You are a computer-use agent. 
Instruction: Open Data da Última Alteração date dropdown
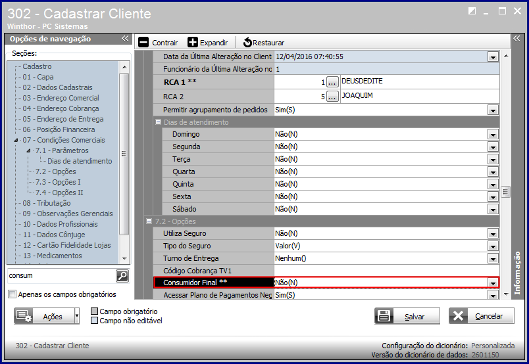(493, 57)
